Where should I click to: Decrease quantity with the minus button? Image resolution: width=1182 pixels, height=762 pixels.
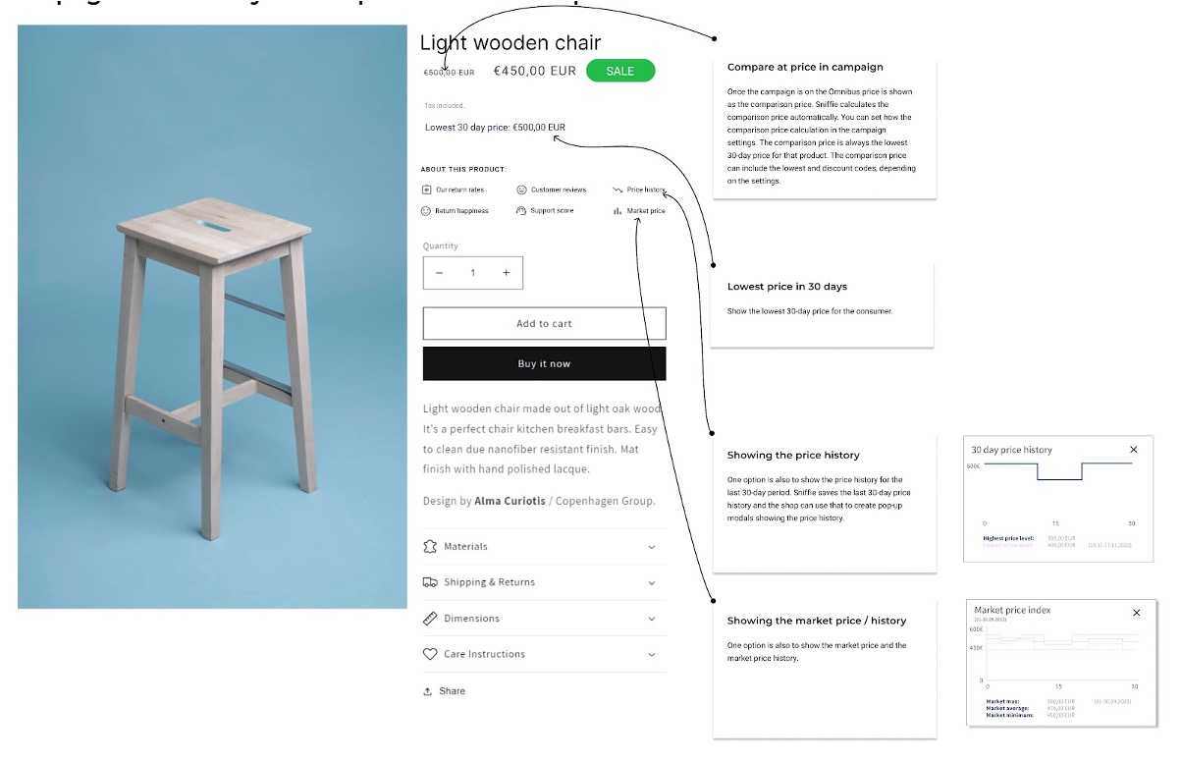point(440,273)
